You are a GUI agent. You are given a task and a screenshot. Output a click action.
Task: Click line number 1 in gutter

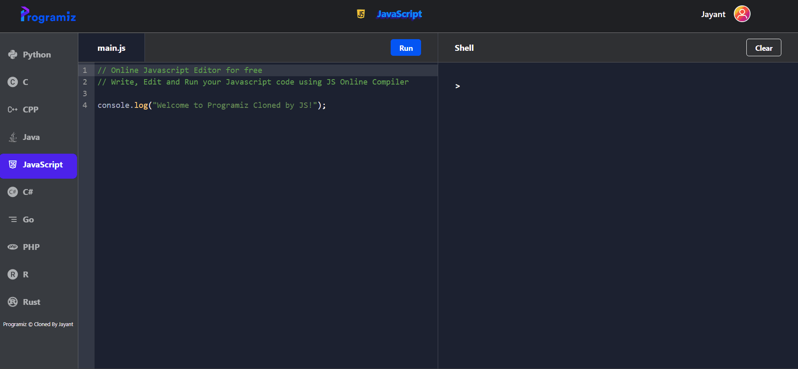pyautogui.click(x=85, y=70)
